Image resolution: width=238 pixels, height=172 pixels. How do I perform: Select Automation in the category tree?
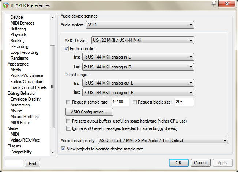(20, 105)
